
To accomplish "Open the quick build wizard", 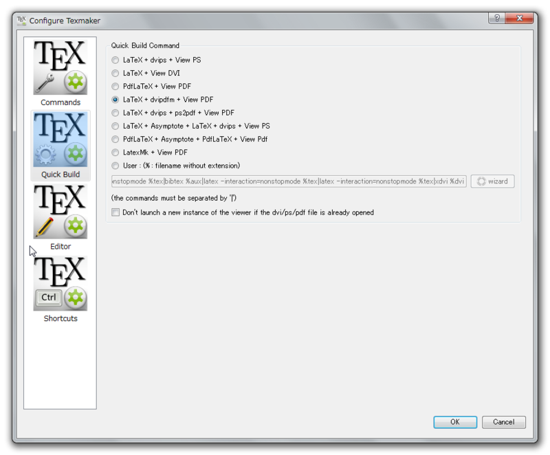I will pos(492,181).
